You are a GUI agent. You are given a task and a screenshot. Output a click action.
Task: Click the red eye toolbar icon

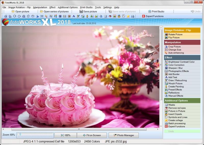click(x=110, y=16)
